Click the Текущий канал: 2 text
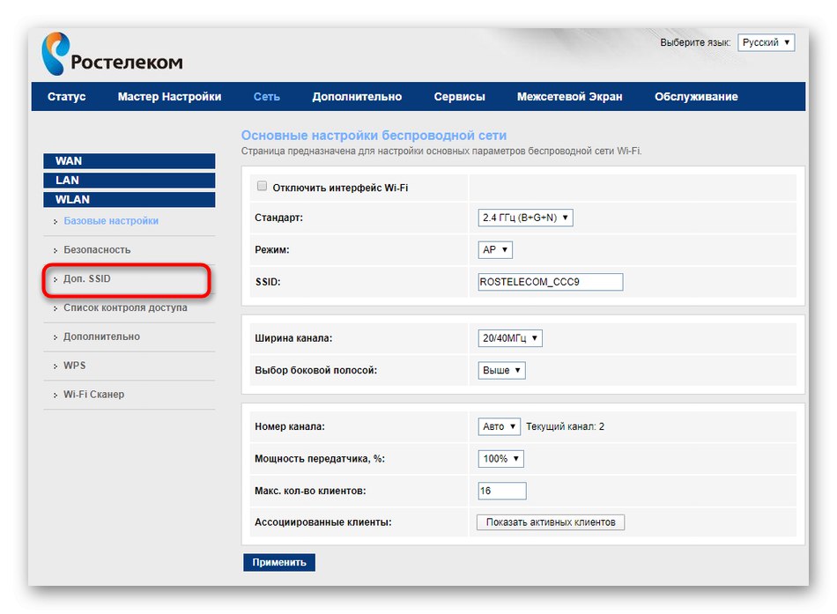The width and height of the screenshot is (837, 614). (x=566, y=426)
